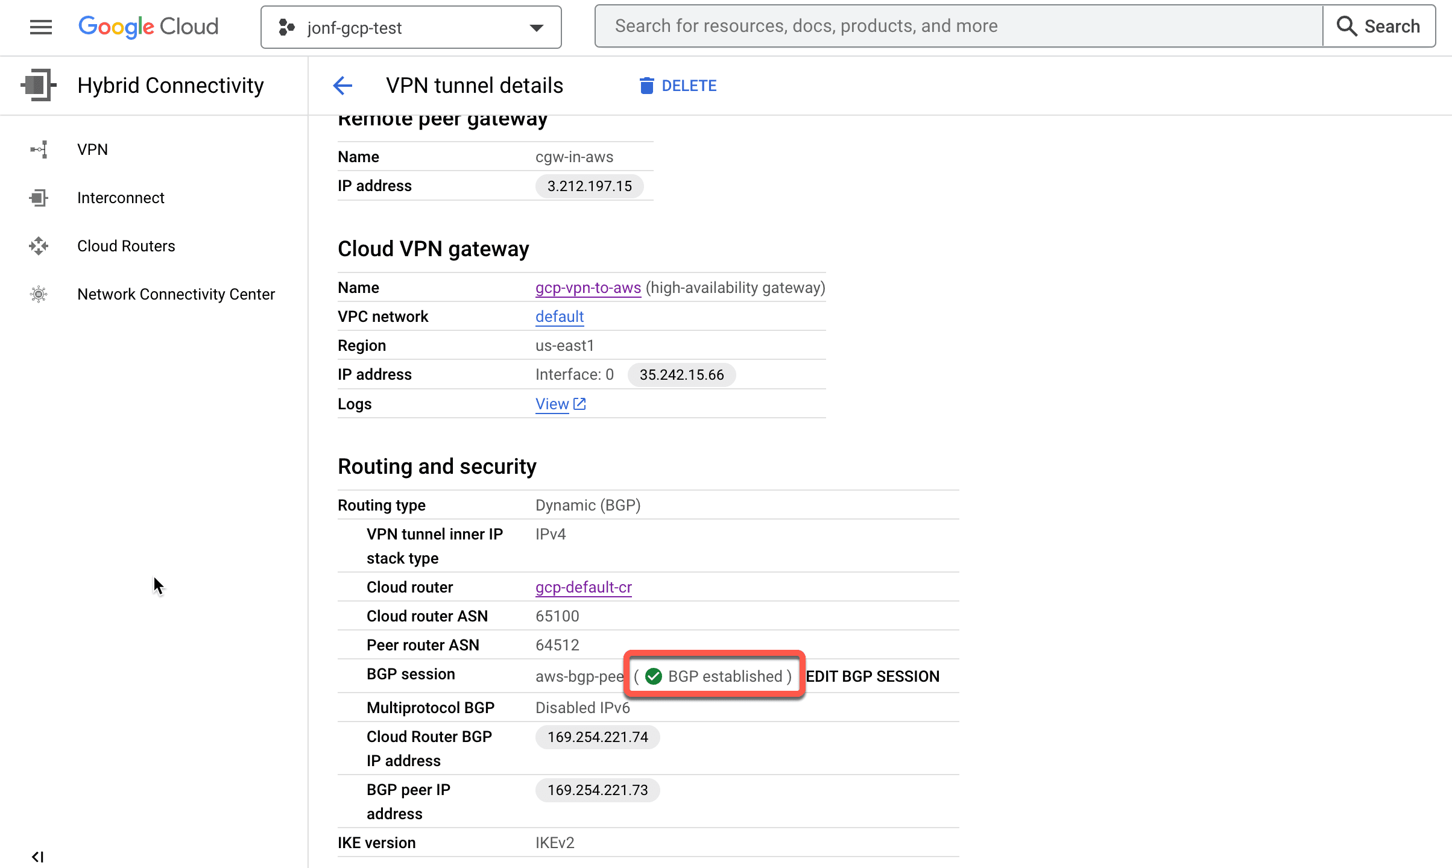Click the Disabled IPv6 multiprotocol value
The height and width of the screenshot is (868, 1452).
(582, 708)
